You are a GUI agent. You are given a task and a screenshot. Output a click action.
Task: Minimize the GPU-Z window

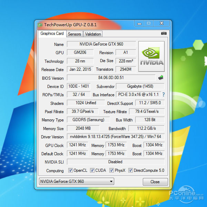(x=139, y=23)
